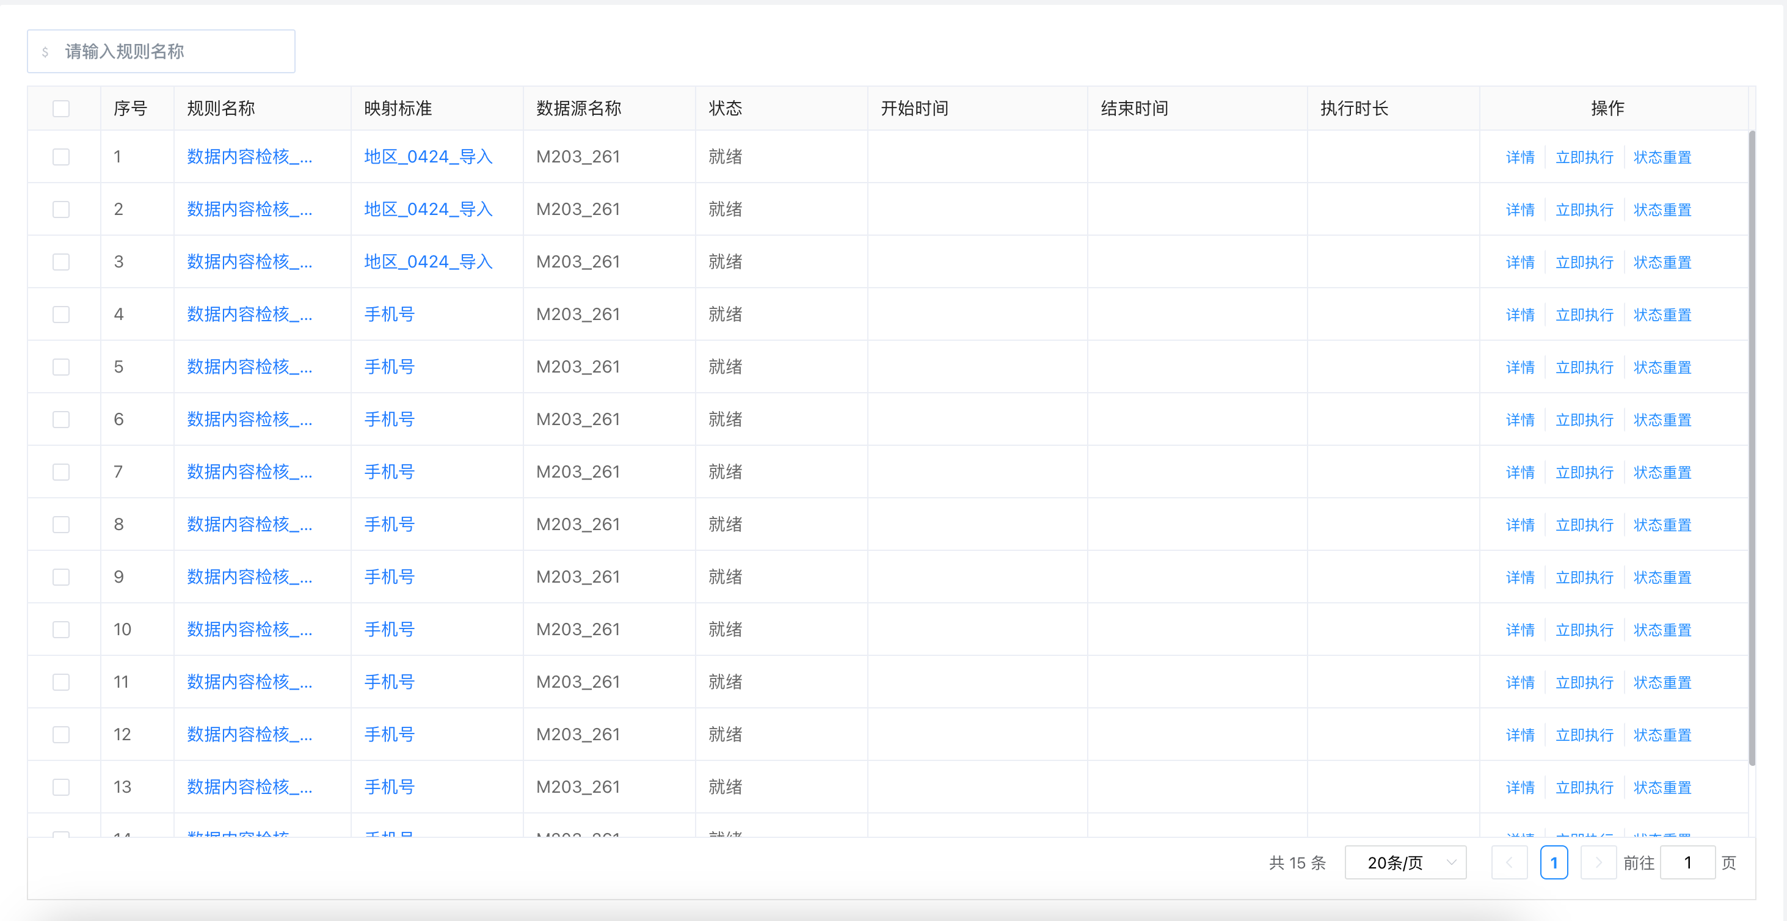1787x921 pixels.
Task: Check the checkbox for row 1
Action: (x=61, y=157)
